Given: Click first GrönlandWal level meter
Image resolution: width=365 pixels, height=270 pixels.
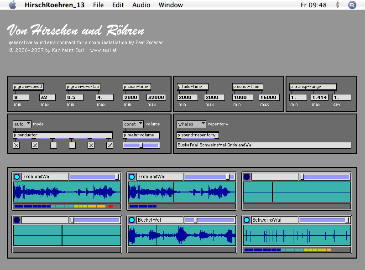Looking at the screenshot, I should (67, 207).
